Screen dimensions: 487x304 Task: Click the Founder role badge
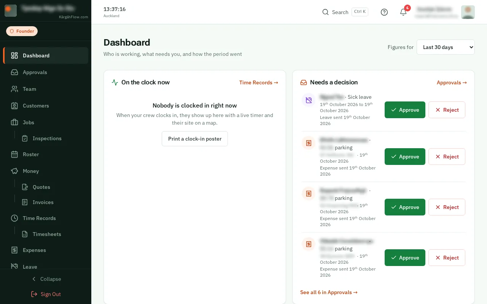pyautogui.click(x=22, y=31)
